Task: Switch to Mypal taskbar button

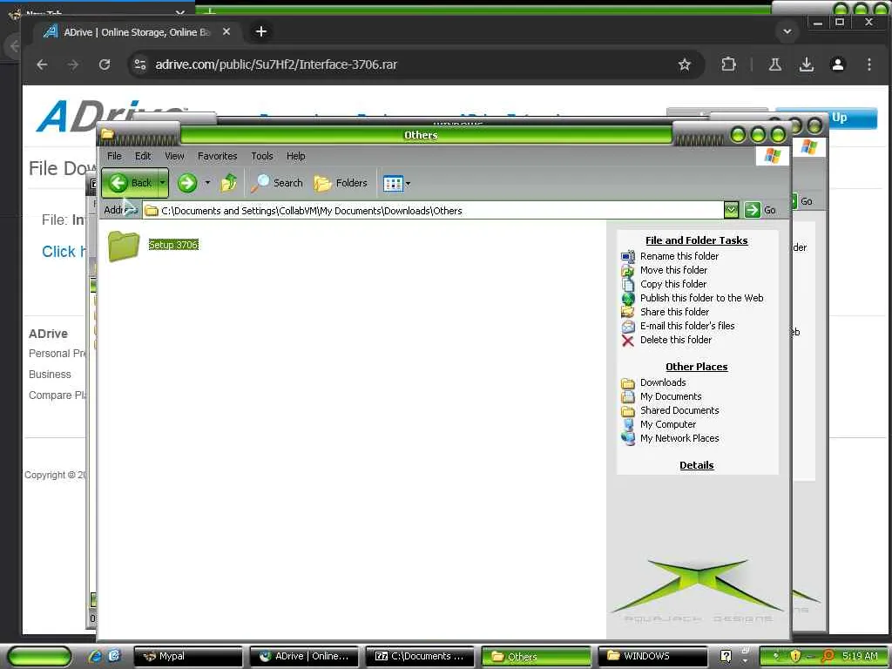Action: [x=188, y=657]
